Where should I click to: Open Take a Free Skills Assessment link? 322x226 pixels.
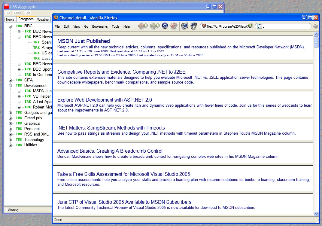(124, 174)
